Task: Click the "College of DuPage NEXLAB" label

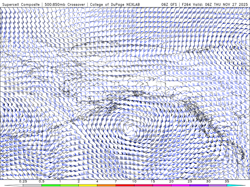Action: [115, 4]
